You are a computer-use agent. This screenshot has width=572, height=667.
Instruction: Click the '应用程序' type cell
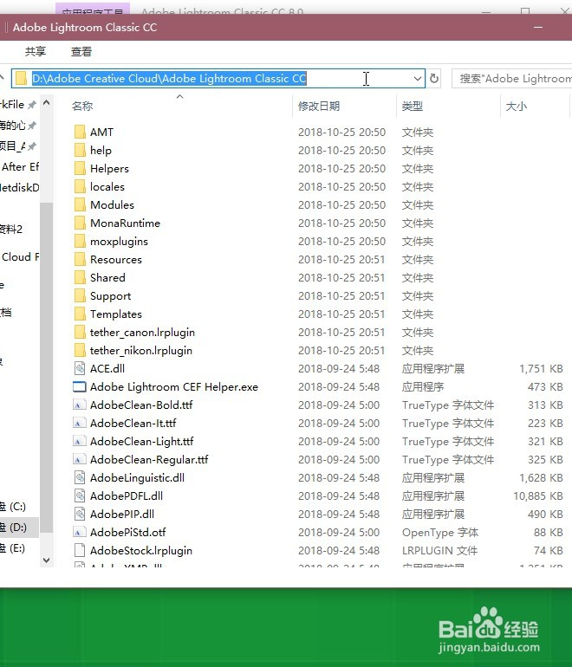(x=423, y=386)
